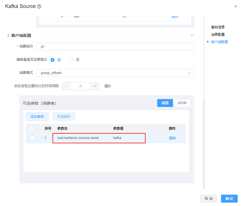242x206 pixels.
Task: Check the row 1 parameter checkbox
Action: click(x=32, y=138)
